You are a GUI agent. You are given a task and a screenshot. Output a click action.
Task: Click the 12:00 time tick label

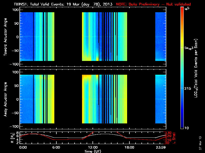93,148
